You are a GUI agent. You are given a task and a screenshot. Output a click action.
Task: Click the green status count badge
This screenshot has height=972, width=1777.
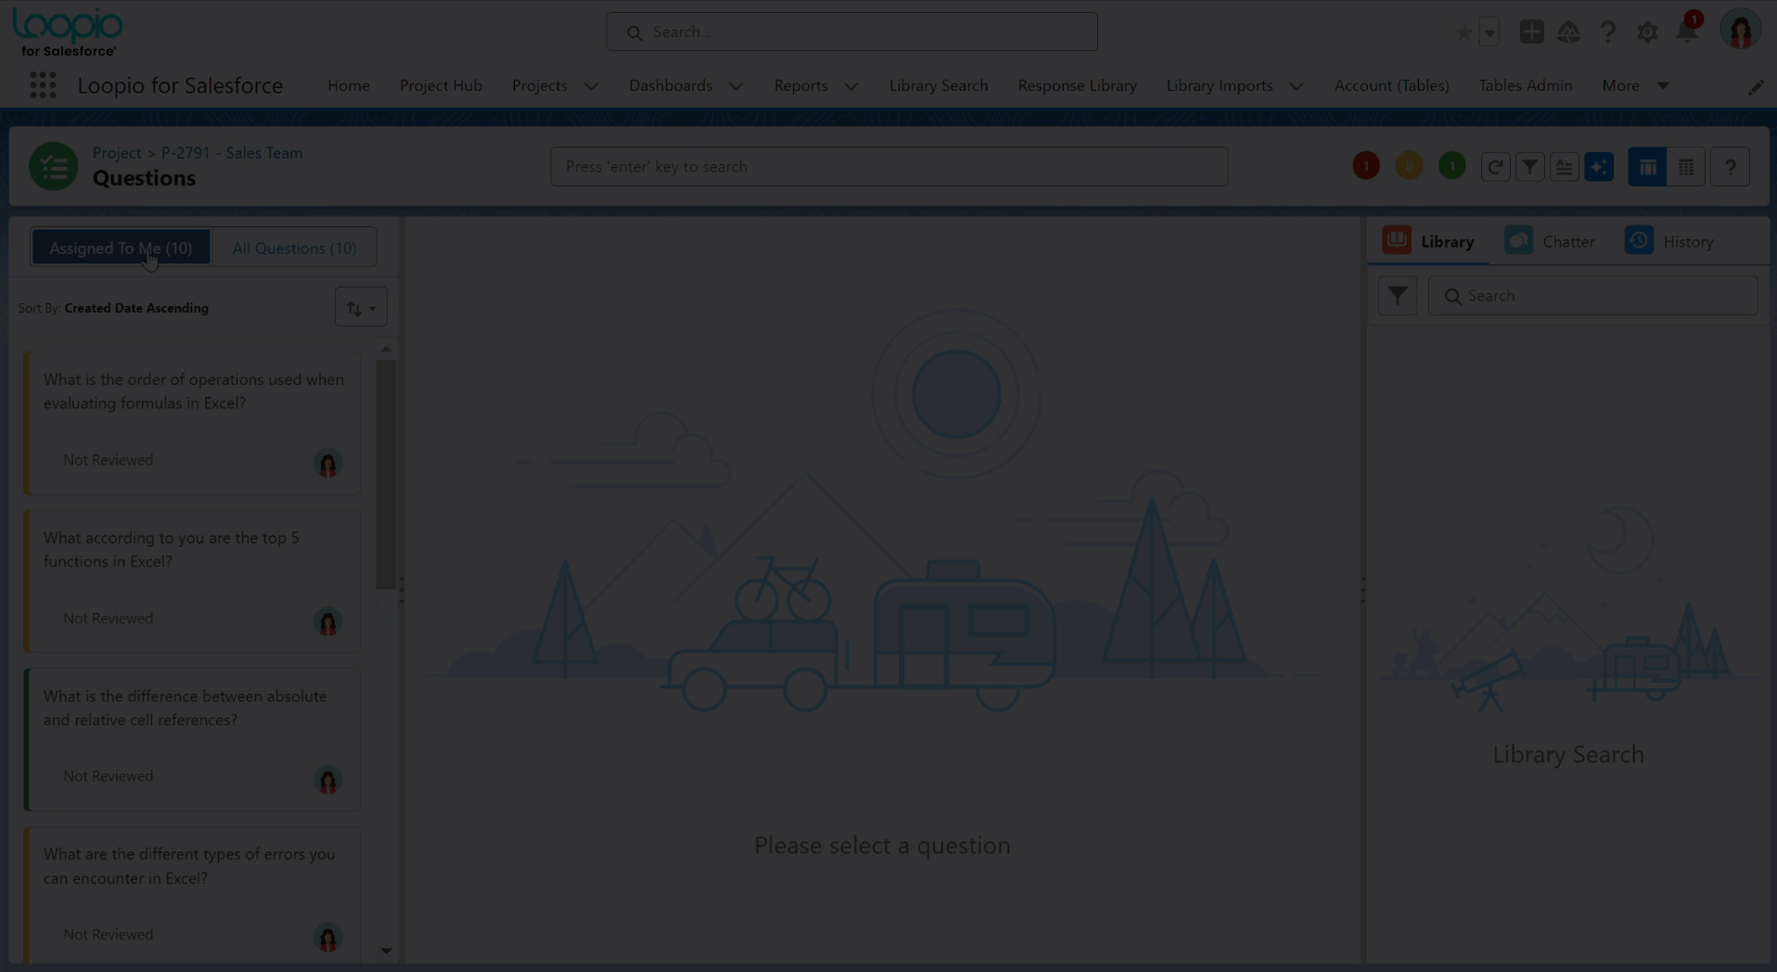click(1451, 166)
